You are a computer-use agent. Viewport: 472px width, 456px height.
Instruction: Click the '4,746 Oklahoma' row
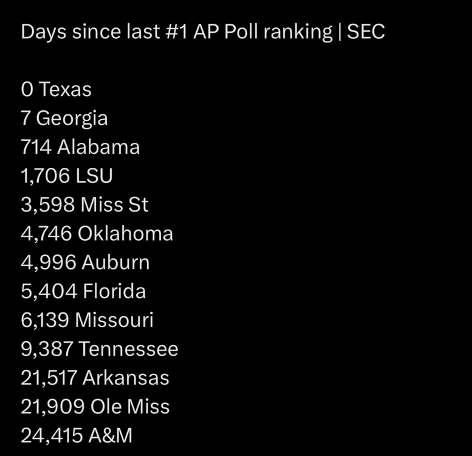(97, 233)
